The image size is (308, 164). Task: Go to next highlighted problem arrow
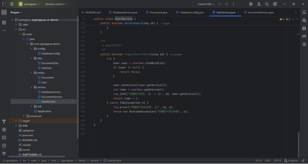tap(297, 19)
